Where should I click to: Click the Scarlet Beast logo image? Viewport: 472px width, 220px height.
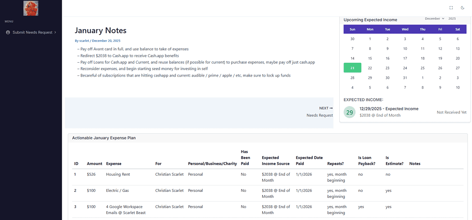click(30, 8)
